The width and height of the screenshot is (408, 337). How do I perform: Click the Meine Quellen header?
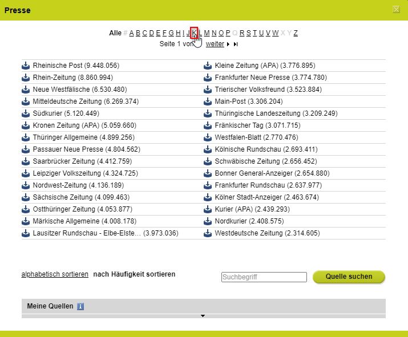tap(204, 306)
